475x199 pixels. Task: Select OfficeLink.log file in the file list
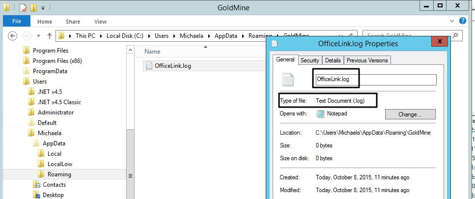click(x=172, y=66)
